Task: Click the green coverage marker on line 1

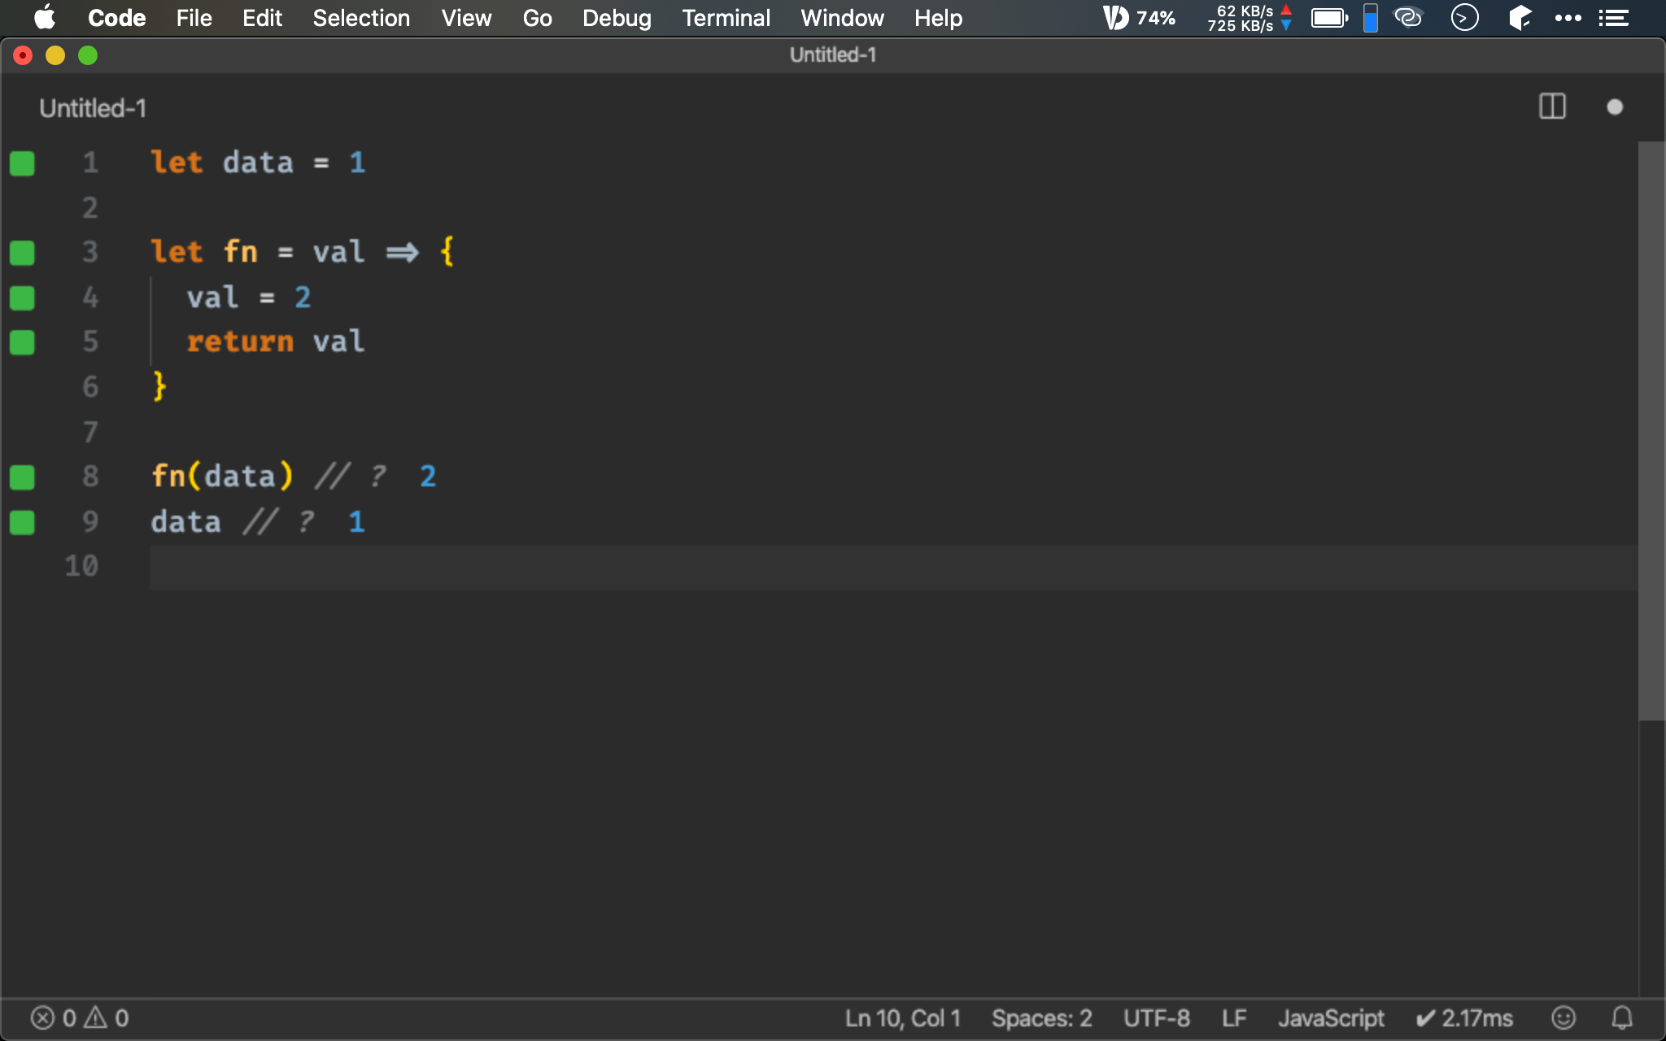Action: tap(22, 163)
